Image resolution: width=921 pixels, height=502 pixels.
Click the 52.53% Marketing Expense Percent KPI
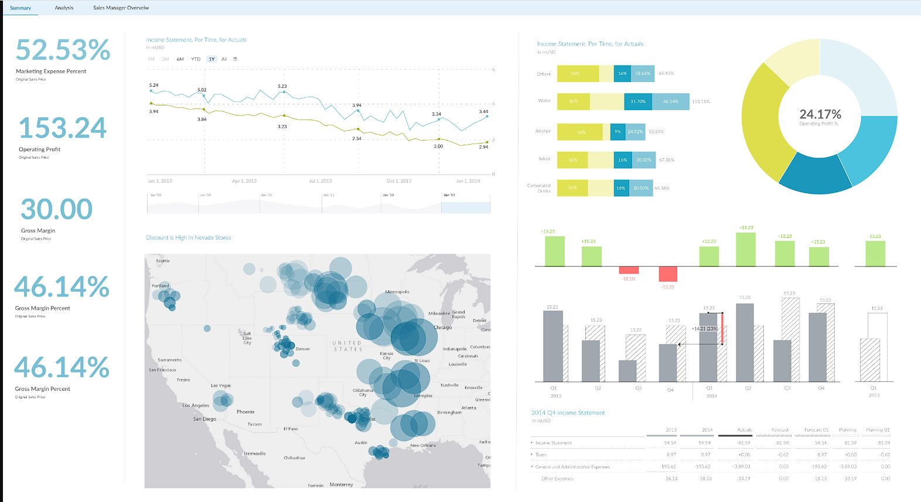coord(62,57)
